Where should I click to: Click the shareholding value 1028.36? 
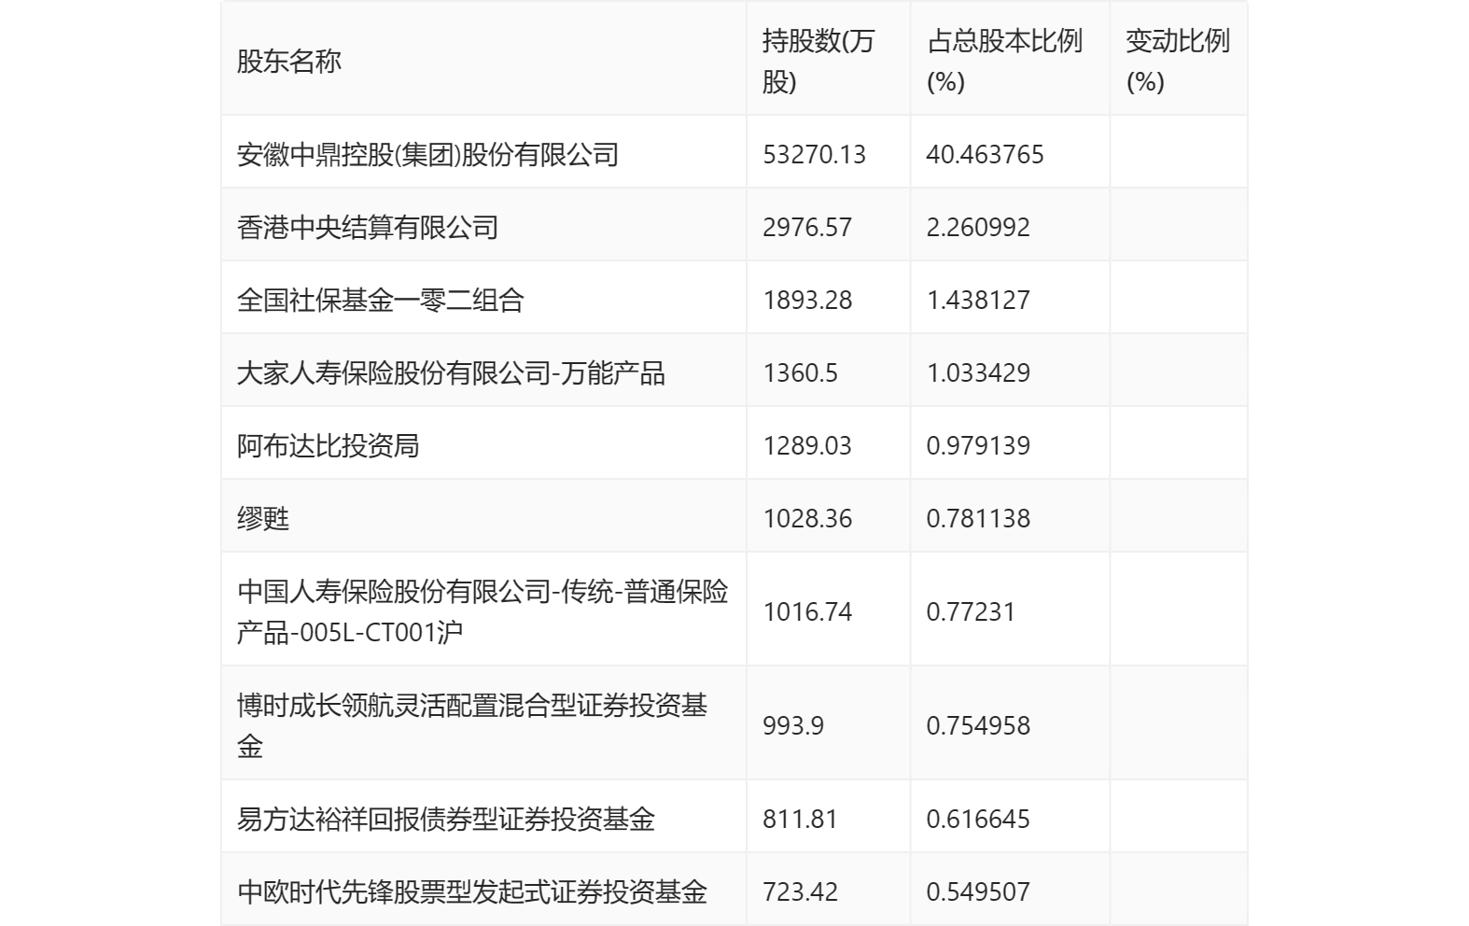[x=807, y=518]
